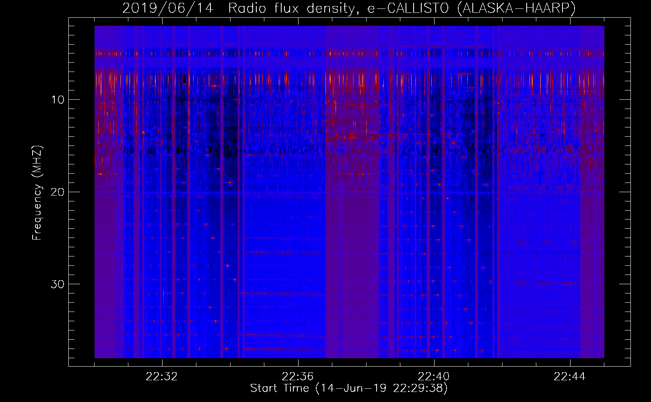The height and width of the screenshot is (402, 651).
Task: Click the 22:32 time axis label
Action: coord(162,377)
